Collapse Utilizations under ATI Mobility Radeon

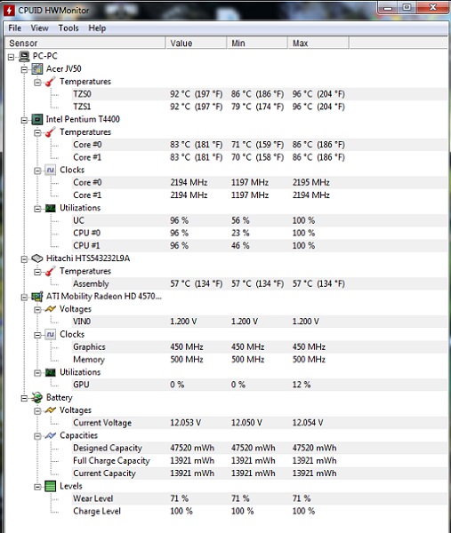point(37,373)
